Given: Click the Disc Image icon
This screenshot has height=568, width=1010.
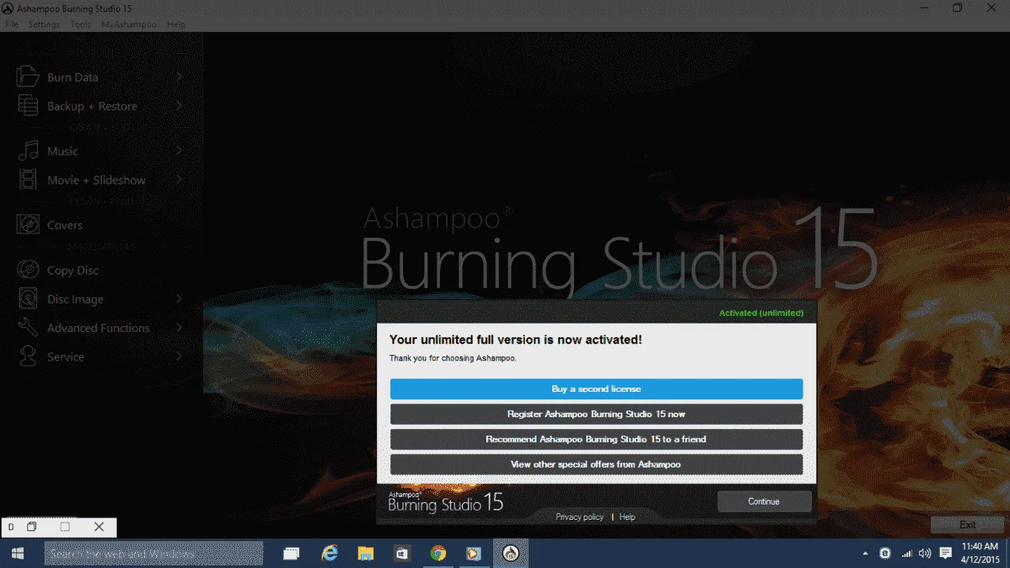Looking at the screenshot, I should coord(28,298).
